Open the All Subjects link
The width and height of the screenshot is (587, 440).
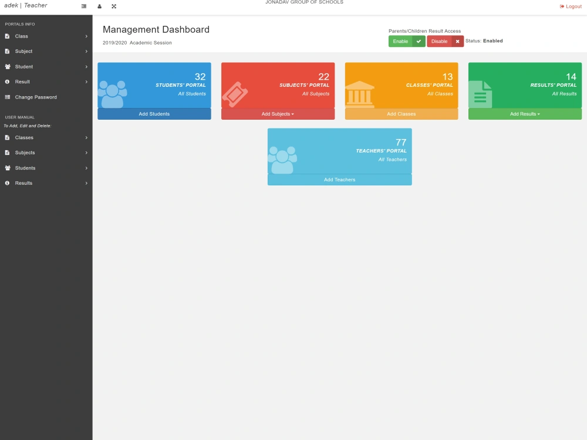pos(316,94)
